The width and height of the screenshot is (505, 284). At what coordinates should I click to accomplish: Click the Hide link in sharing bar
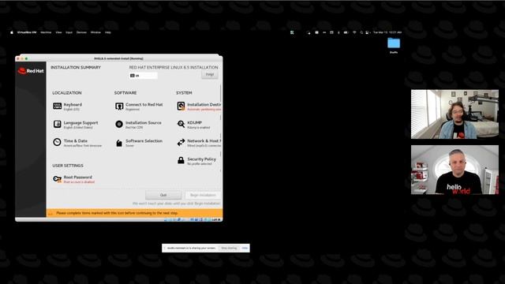point(245,248)
